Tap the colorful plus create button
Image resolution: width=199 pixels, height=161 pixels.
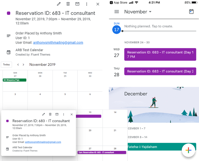point(188,150)
